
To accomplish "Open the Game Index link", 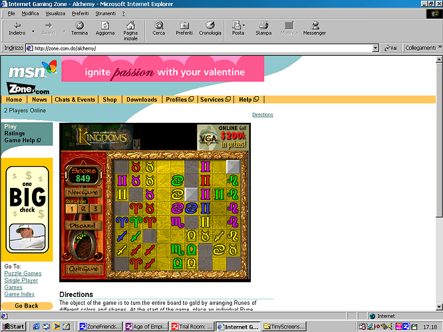I will pyautogui.click(x=19, y=294).
